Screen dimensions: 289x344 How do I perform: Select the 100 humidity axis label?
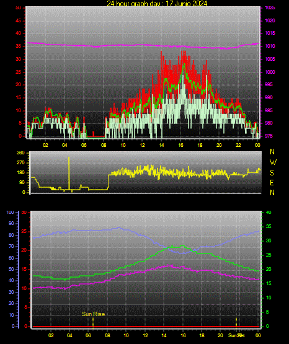pos(10,212)
